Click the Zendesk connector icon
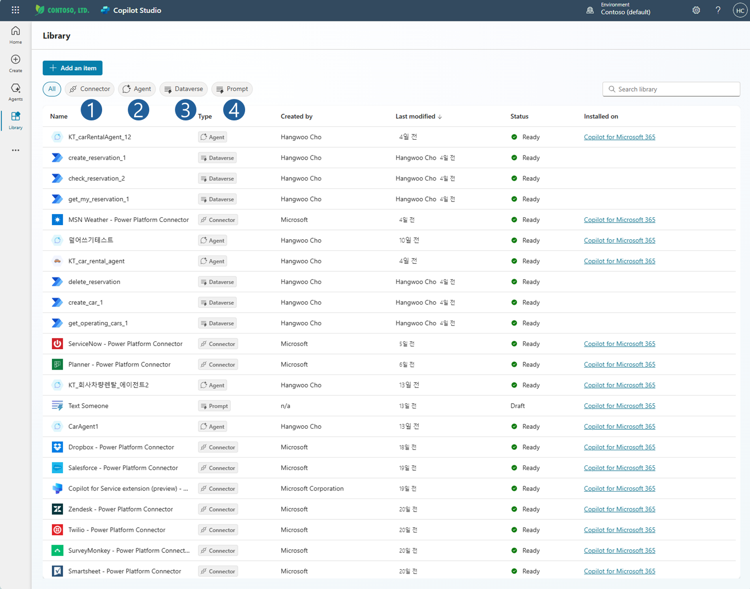The width and height of the screenshot is (750, 589). [57, 509]
